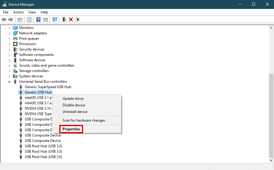Select last USB Root Hub (USB 3.0)
The height and width of the screenshot is (170, 274).
pos(43,157)
